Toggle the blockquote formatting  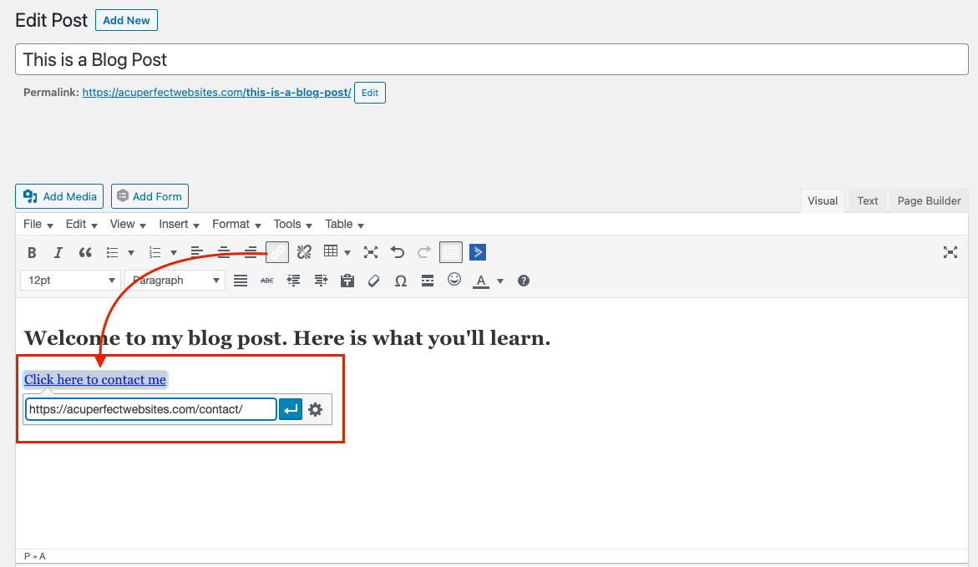[83, 251]
